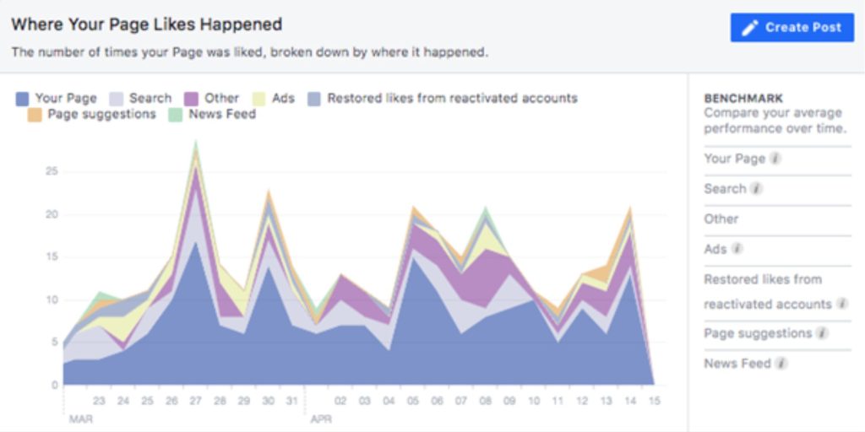Click the Ads legend color swatch
Screen dimensions: 865x432
click(x=260, y=99)
